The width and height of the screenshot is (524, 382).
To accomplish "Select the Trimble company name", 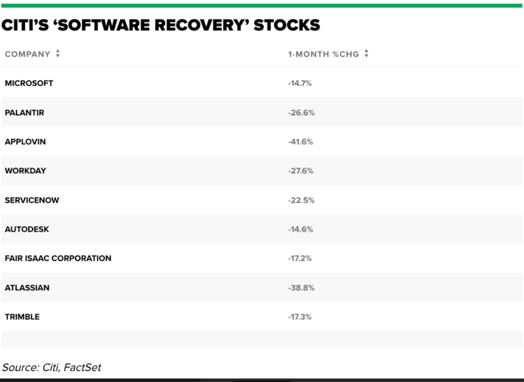I will coord(23,317).
